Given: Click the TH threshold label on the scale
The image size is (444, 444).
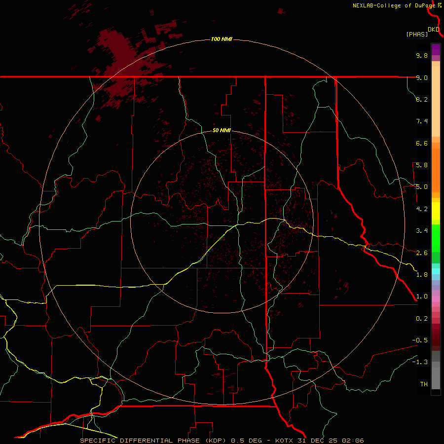Looking at the screenshot, I should pyautogui.click(x=424, y=384).
